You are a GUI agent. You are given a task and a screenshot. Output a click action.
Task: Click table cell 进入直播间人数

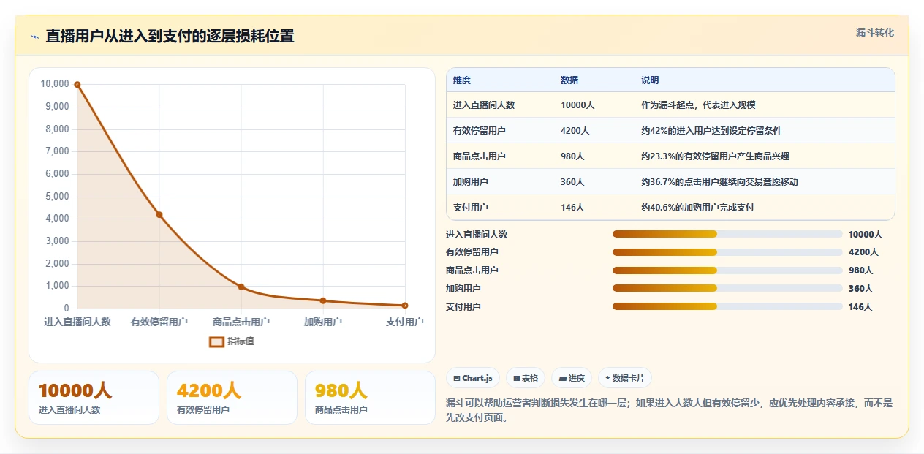tap(484, 105)
